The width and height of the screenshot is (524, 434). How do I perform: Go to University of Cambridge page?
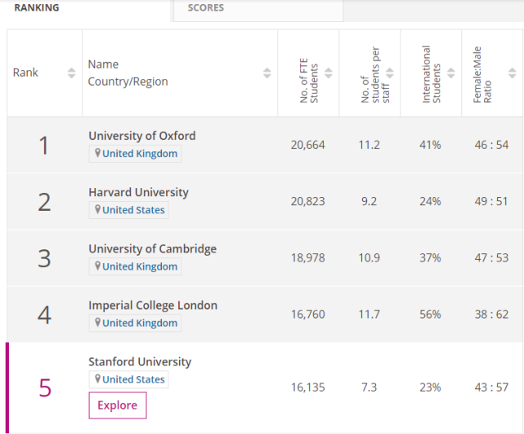[x=152, y=248]
